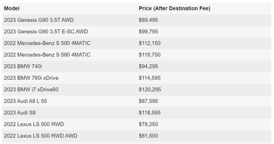
Task: Click the 2022 Lexus LS 500 RWD cell
Action: pos(34,124)
